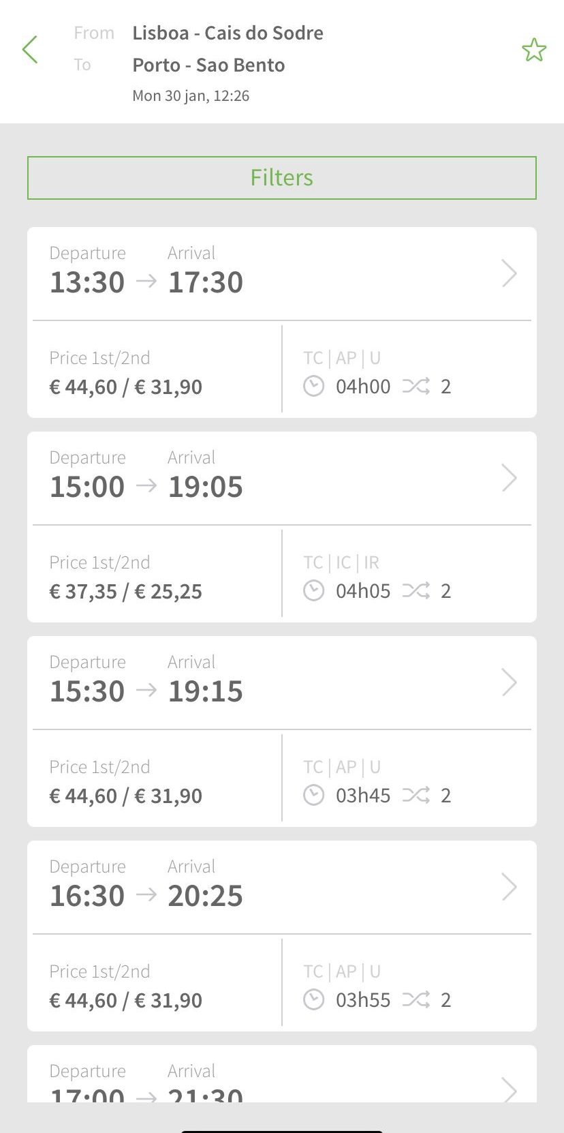
Task: Tap the green back arrow icon
Action: click(x=30, y=50)
